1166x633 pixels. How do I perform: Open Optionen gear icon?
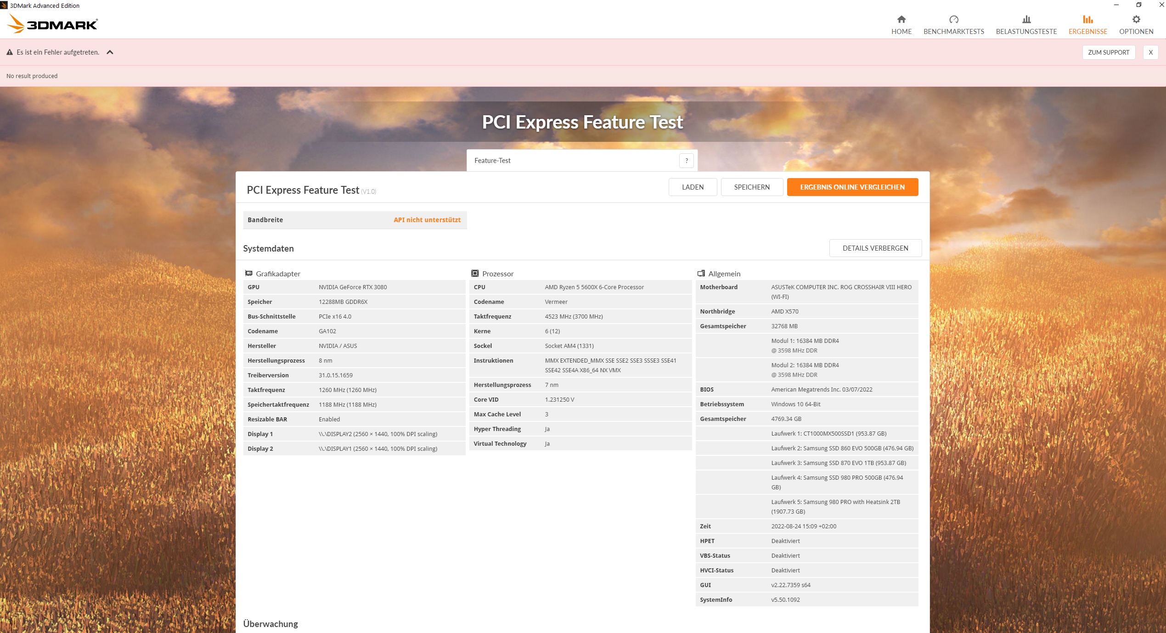(x=1136, y=19)
